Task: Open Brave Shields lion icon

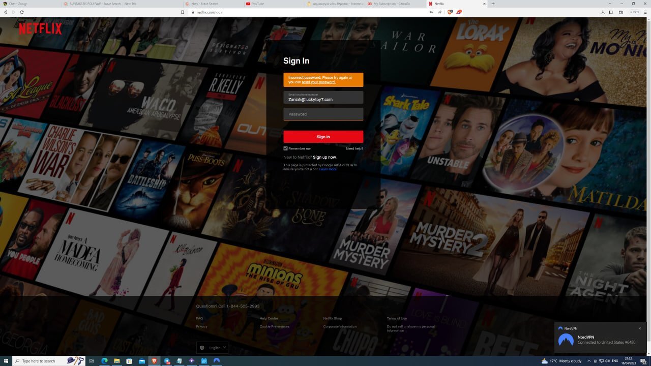Action: [450, 12]
